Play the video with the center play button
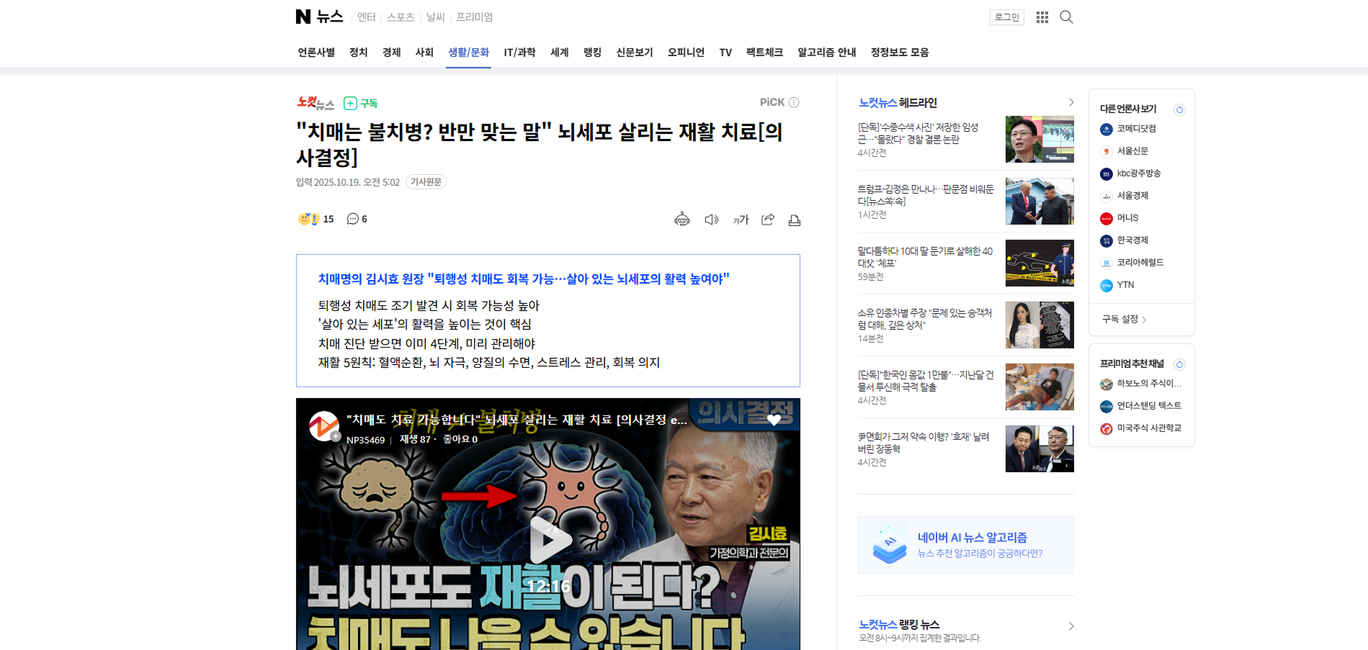Screen dimensions: 1368x650 click(x=549, y=540)
